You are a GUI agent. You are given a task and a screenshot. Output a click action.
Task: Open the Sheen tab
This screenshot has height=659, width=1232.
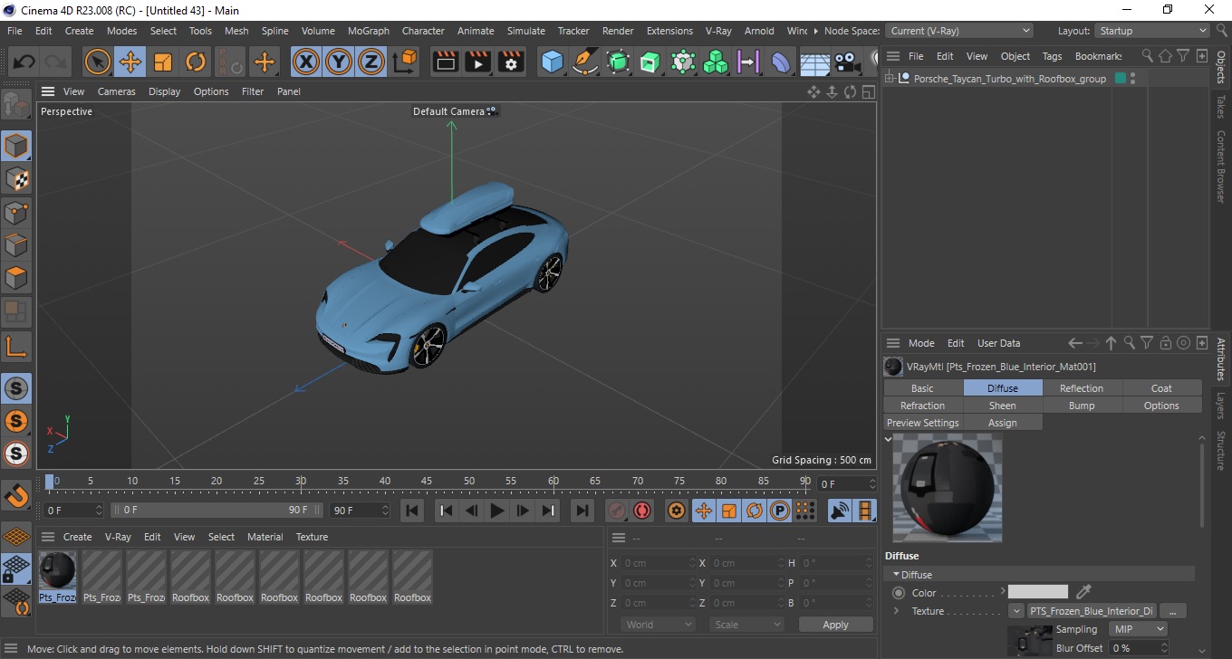tap(1002, 406)
